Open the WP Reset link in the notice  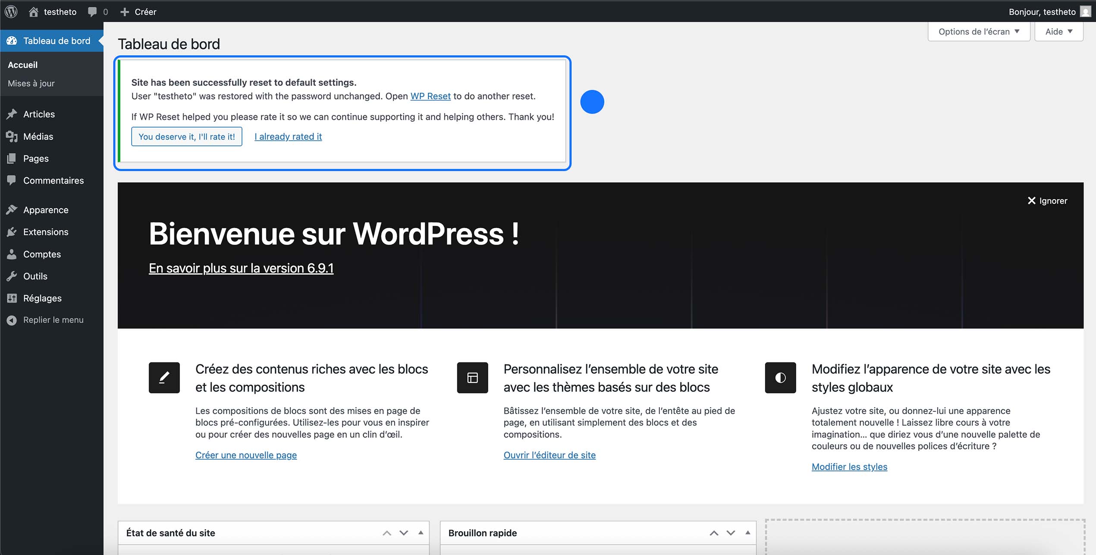click(x=430, y=96)
